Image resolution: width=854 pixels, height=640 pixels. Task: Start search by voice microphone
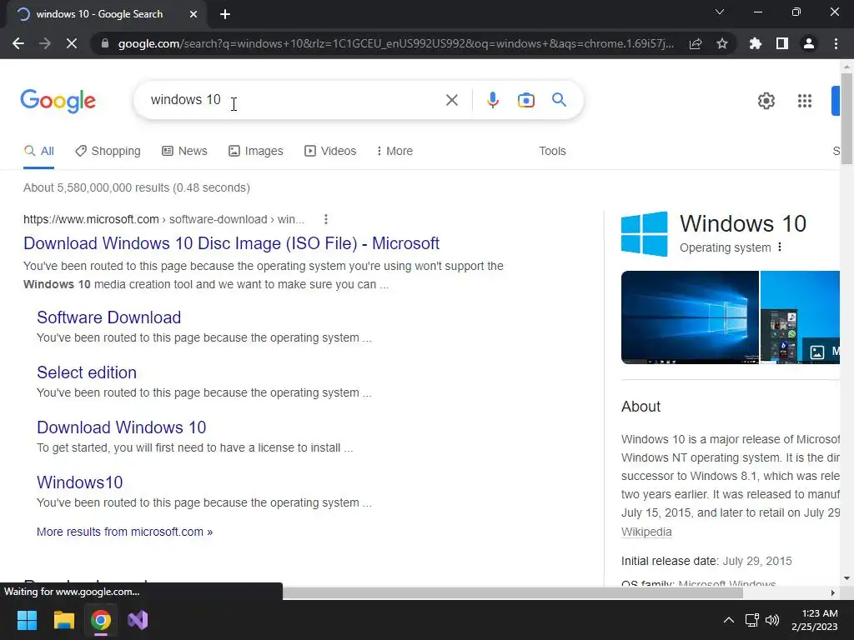pos(492,100)
